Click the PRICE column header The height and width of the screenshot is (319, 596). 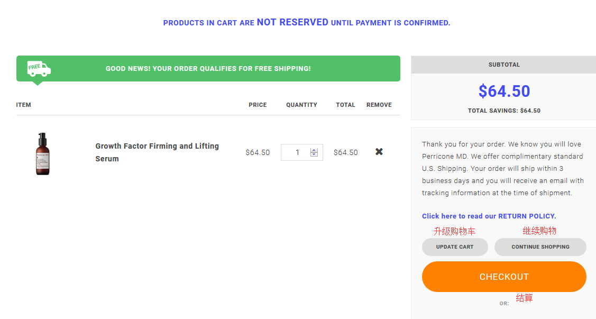[x=258, y=105]
